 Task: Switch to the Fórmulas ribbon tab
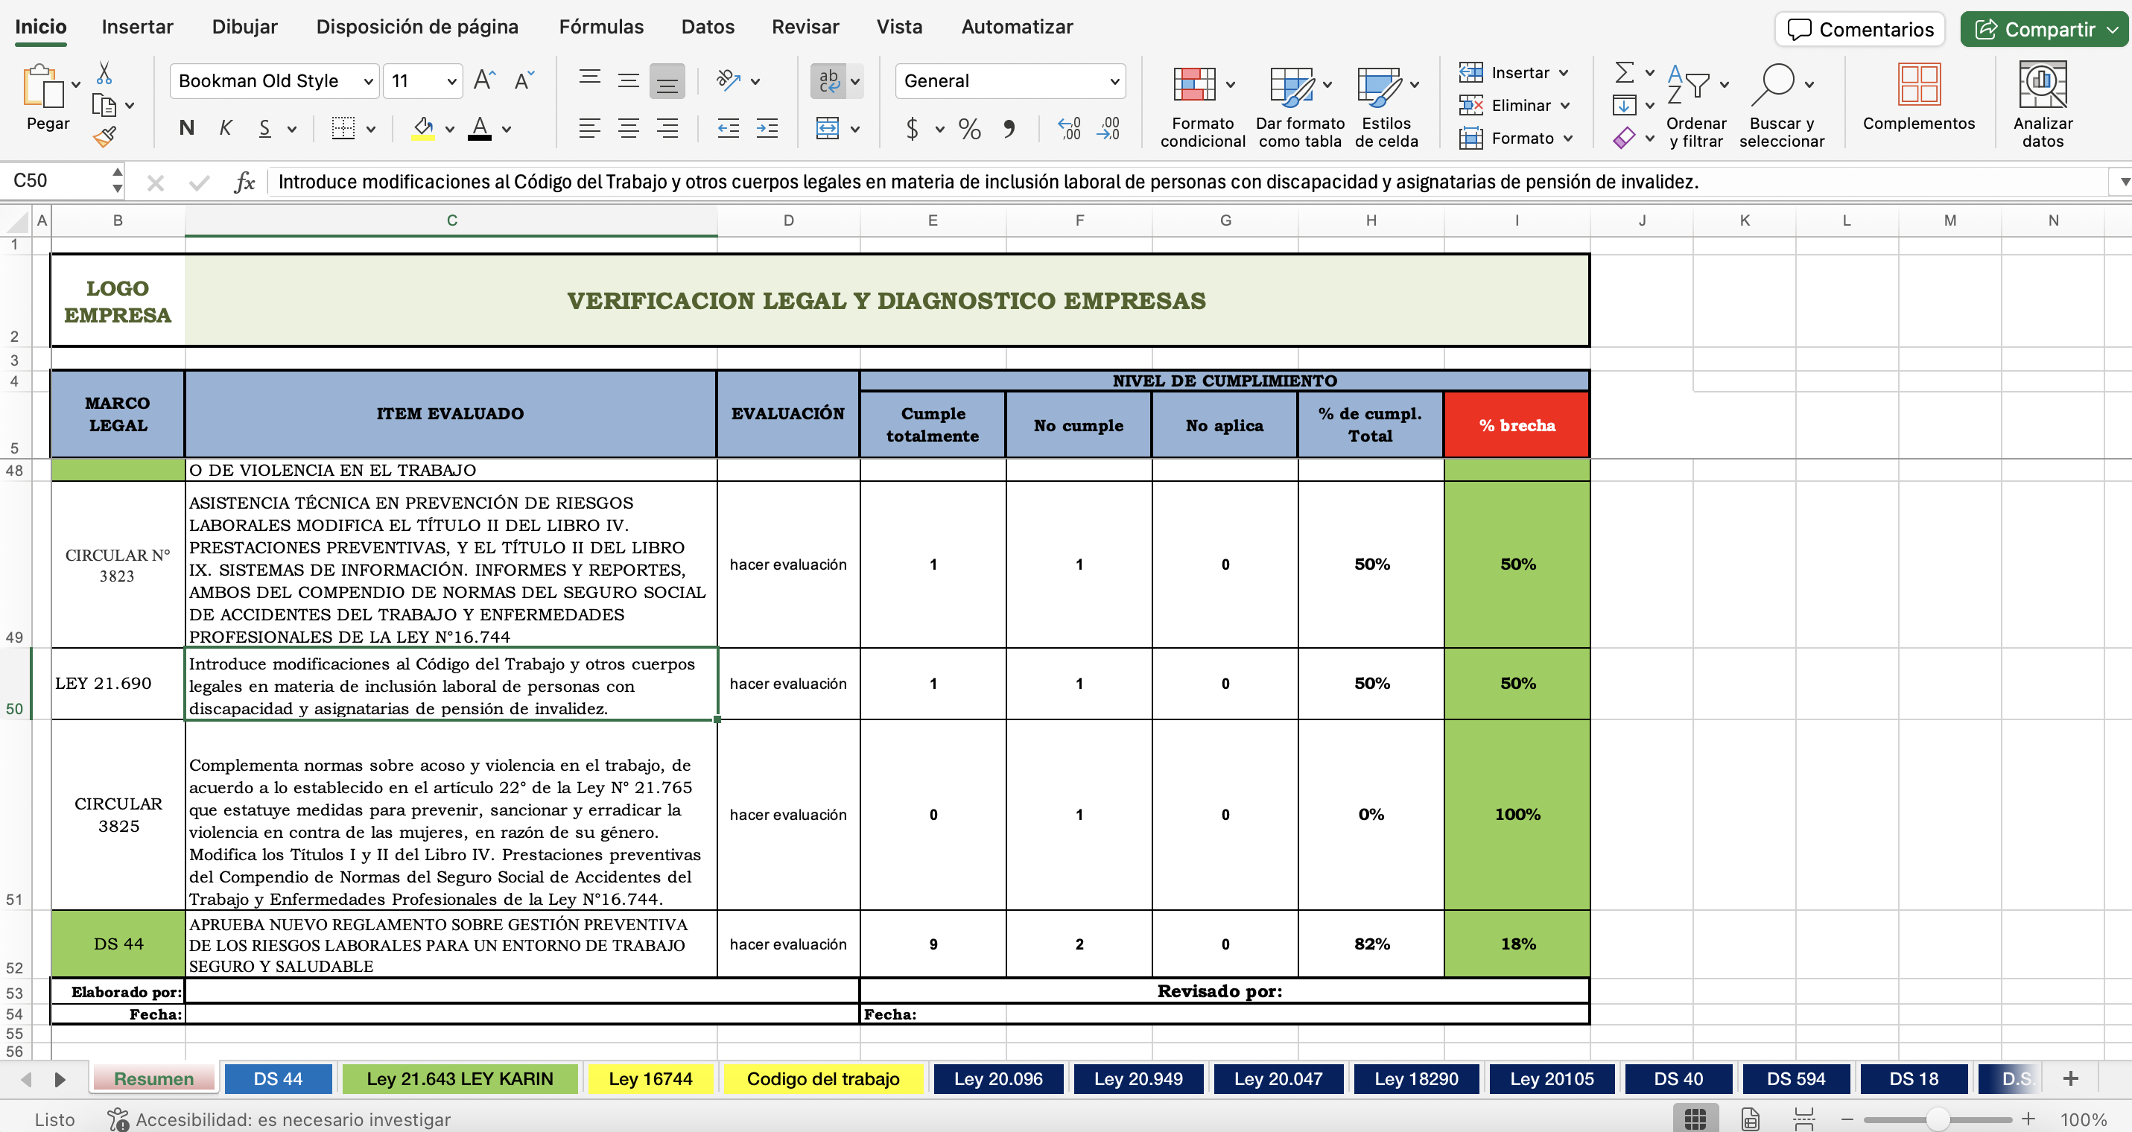tap(601, 27)
